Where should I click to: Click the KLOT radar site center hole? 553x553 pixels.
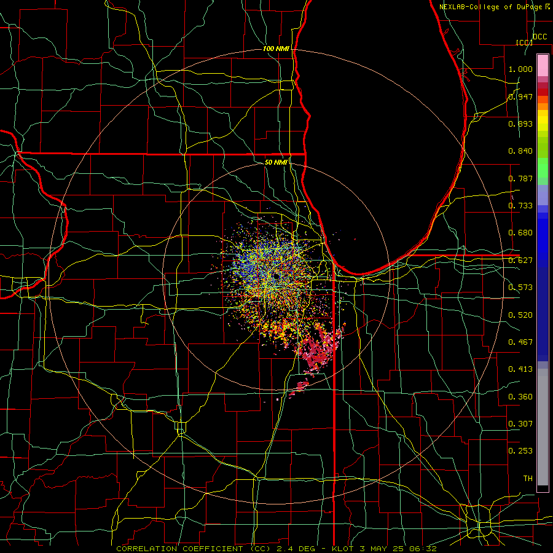[x=276, y=276]
